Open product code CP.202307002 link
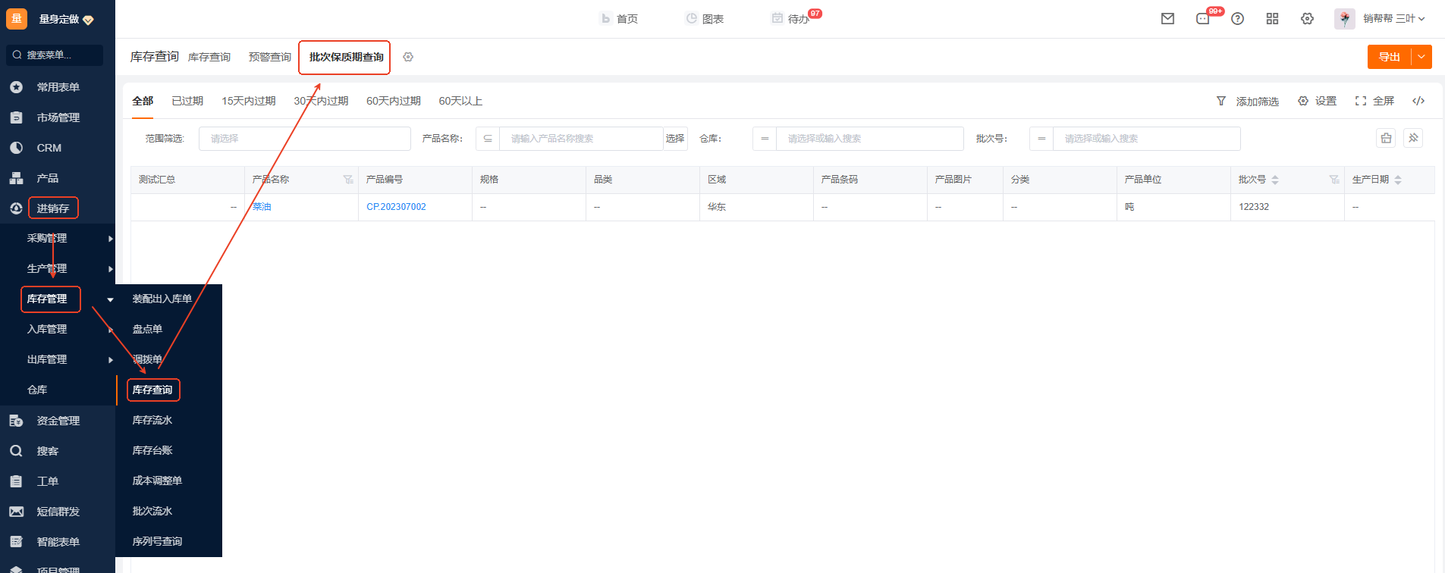Image resolution: width=1445 pixels, height=573 pixels. pyautogui.click(x=396, y=207)
